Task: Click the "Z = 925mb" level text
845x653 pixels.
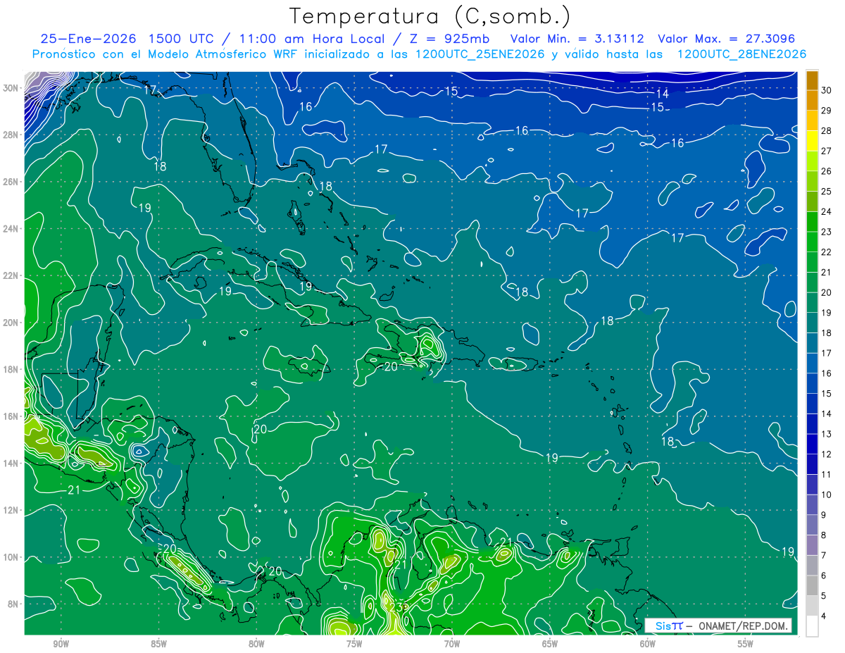Action: point(449,39)
